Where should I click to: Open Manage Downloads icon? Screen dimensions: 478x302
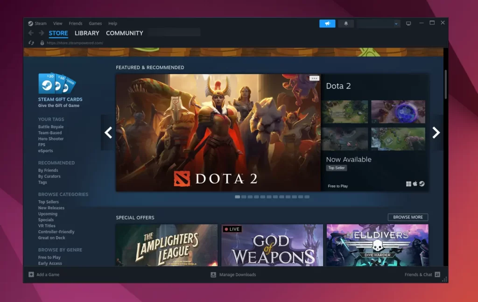(x=213, y=274)
